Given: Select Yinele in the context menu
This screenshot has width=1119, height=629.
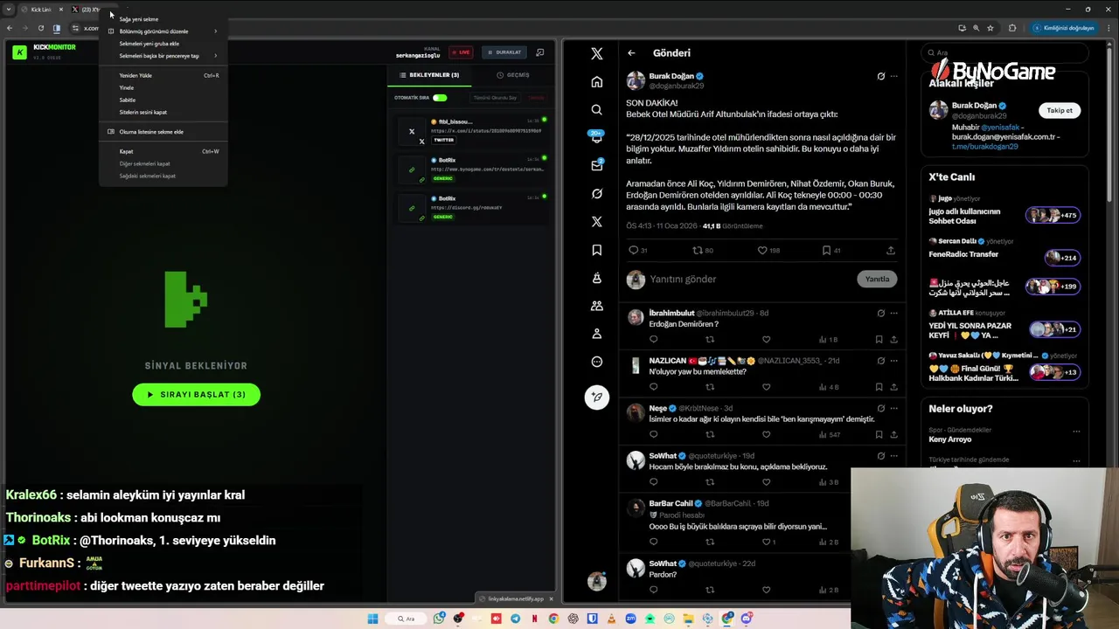Looking at the screenshot, I should pos(163,87).
